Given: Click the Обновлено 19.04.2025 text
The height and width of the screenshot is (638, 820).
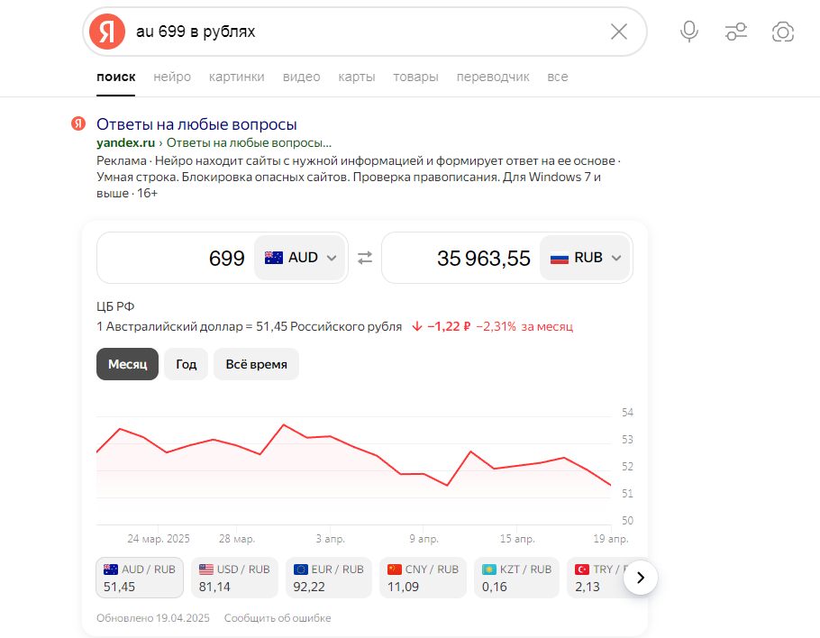Looking at the screenshot, I should [152, 618].
